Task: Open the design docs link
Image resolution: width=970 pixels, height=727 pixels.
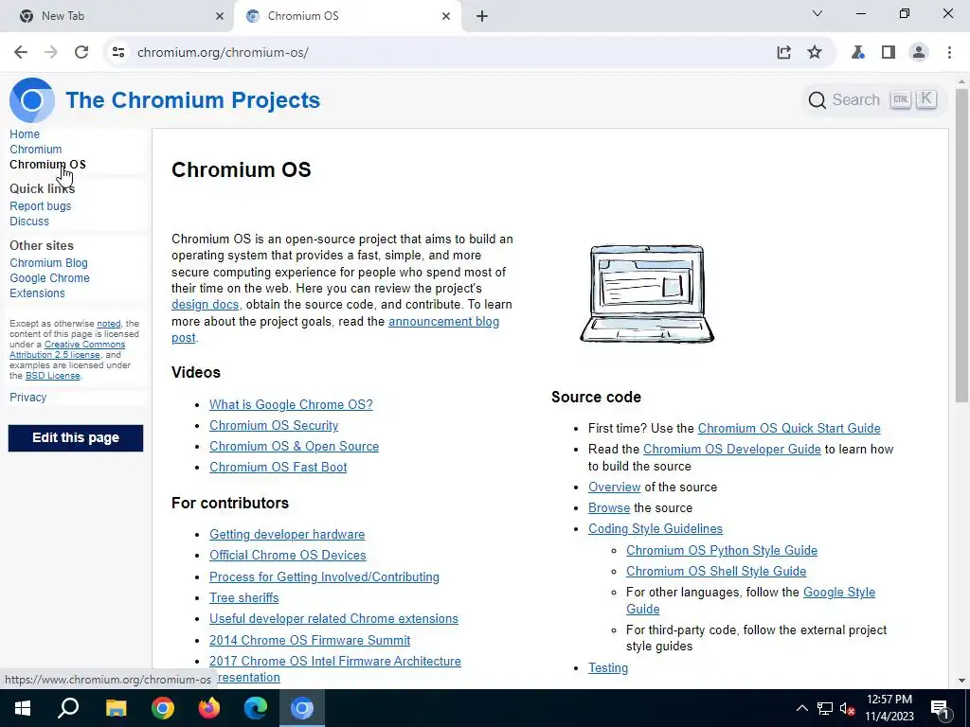Action: pos(205,305)
